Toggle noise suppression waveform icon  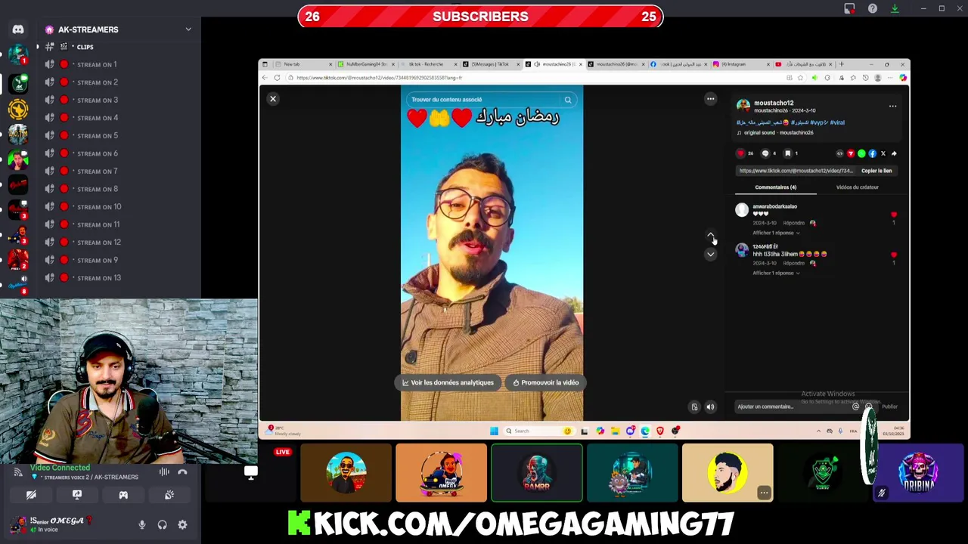click(x=164, y=472)
